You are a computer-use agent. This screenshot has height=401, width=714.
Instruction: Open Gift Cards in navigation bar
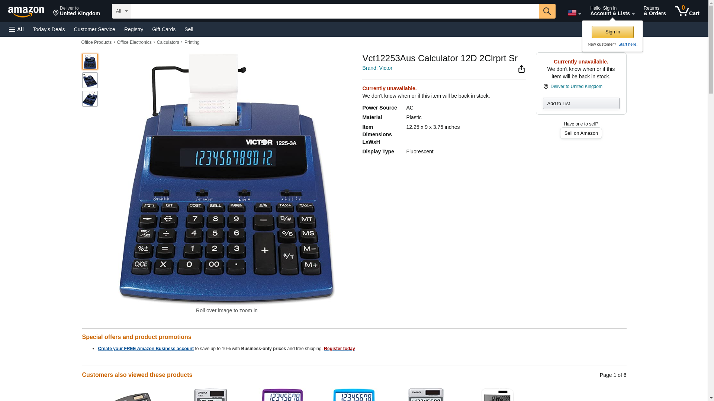click(164, 29)
